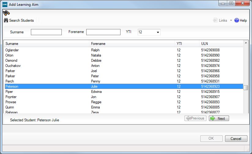Click the green Next arrow icon
Image resolution: width=252 pixels, height=154 pixels.
point(213,118)
